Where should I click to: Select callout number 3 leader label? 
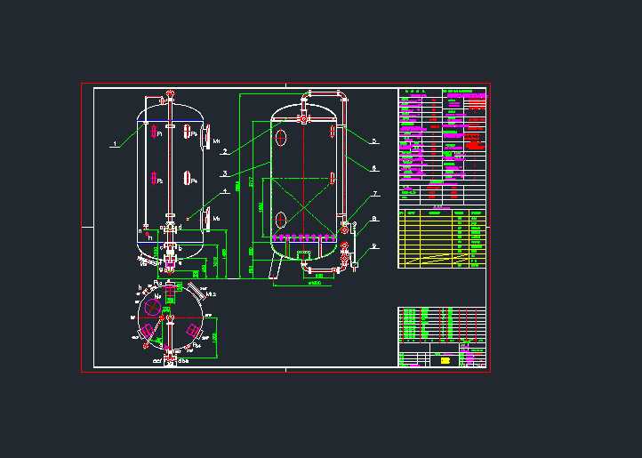[x=225, y=173]
